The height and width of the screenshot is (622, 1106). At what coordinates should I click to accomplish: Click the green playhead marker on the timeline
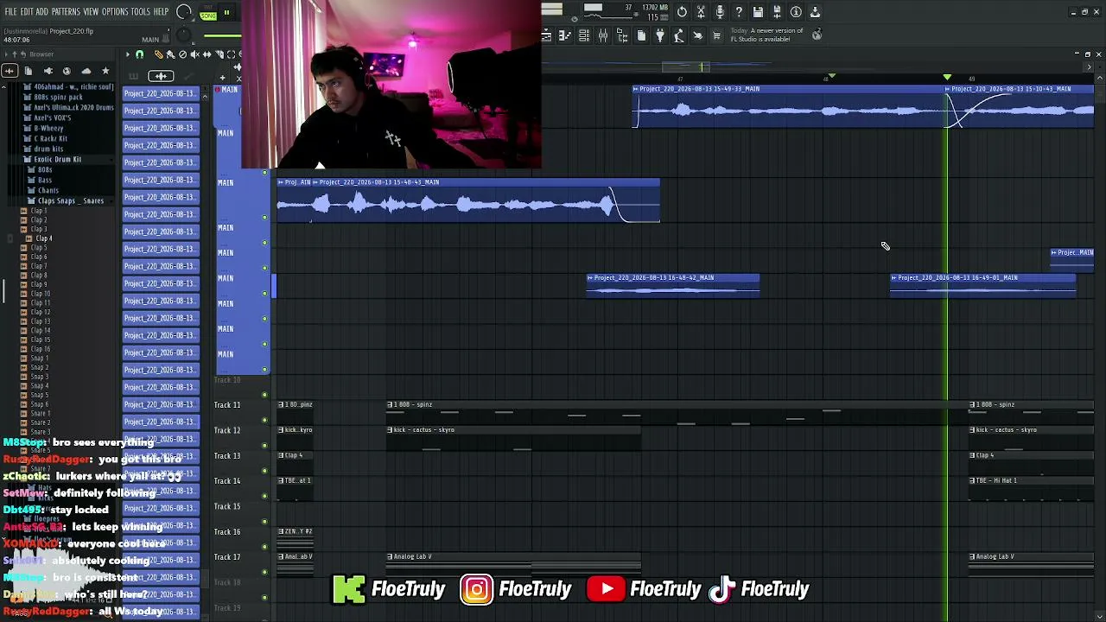(x=947, y=78)
